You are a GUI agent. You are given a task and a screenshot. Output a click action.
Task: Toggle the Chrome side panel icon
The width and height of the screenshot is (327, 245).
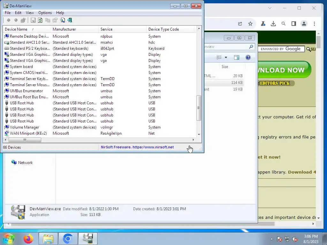(294, 24)
